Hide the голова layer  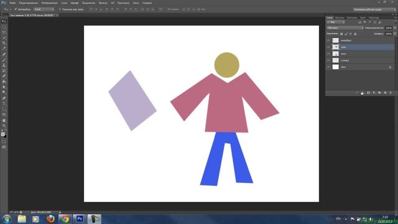pyautogui.click(x=328, y=60)
